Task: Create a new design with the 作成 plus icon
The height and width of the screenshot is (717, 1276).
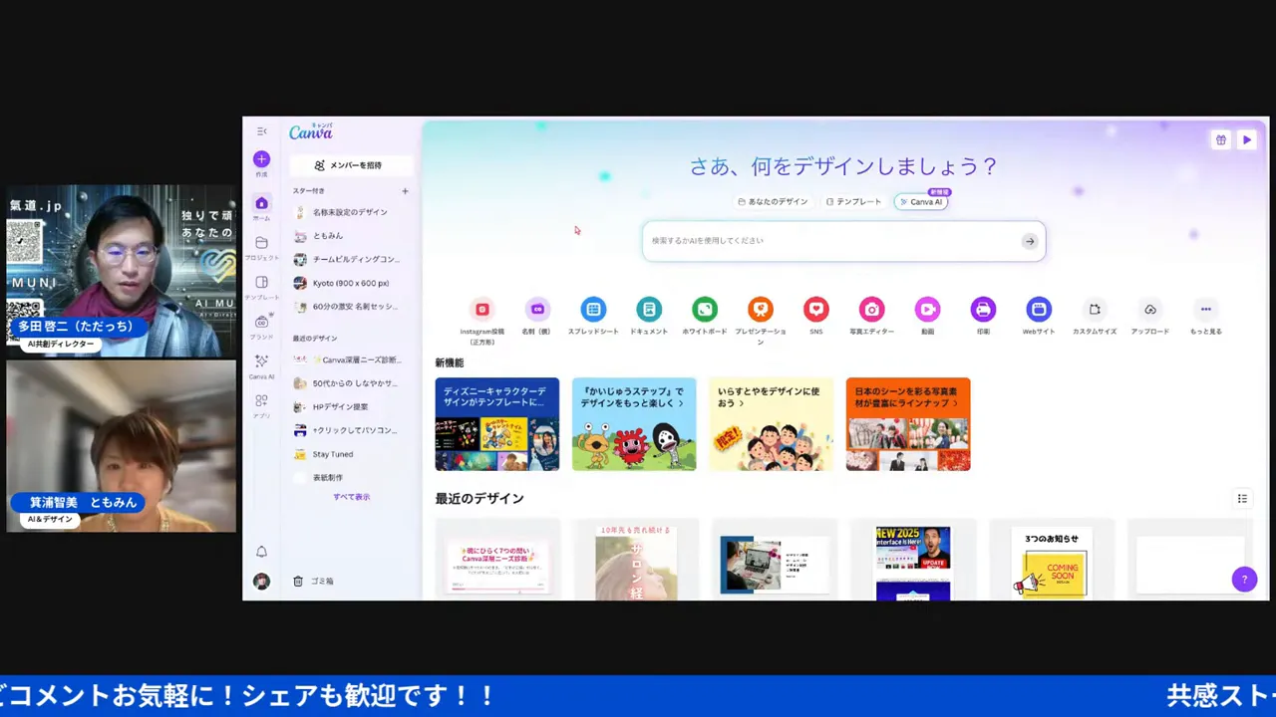Action: [261, 159]
